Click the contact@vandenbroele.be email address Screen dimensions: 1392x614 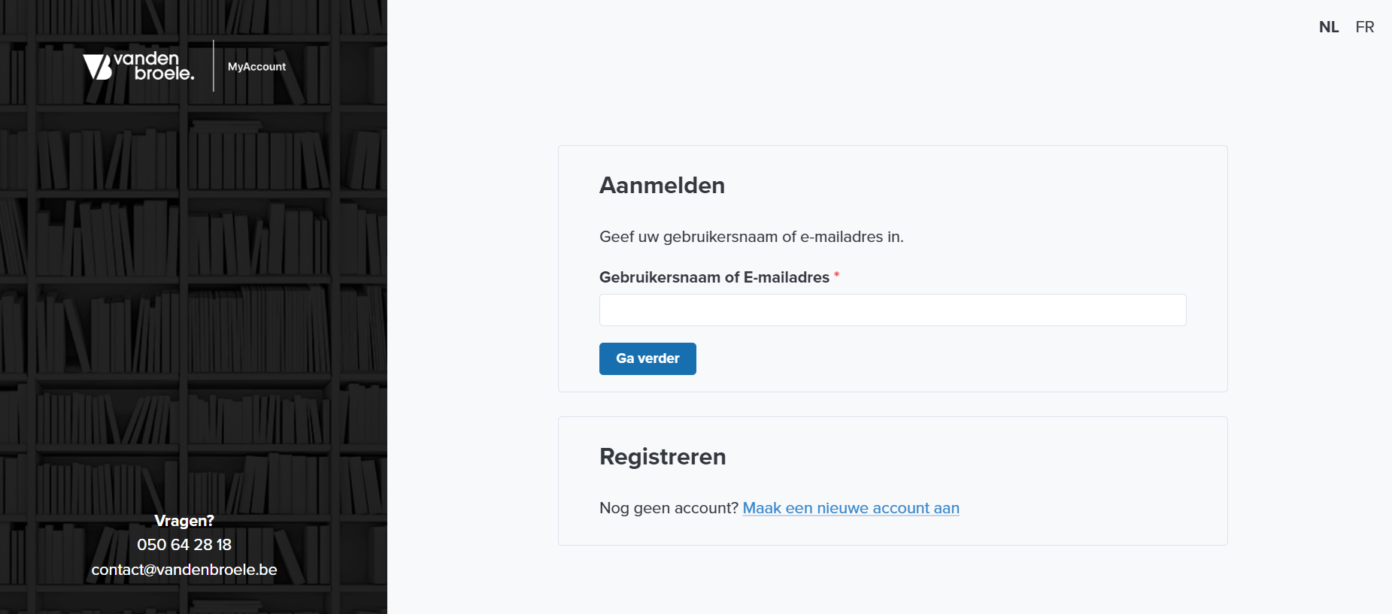pyautogui.click(x=184, y=570)
